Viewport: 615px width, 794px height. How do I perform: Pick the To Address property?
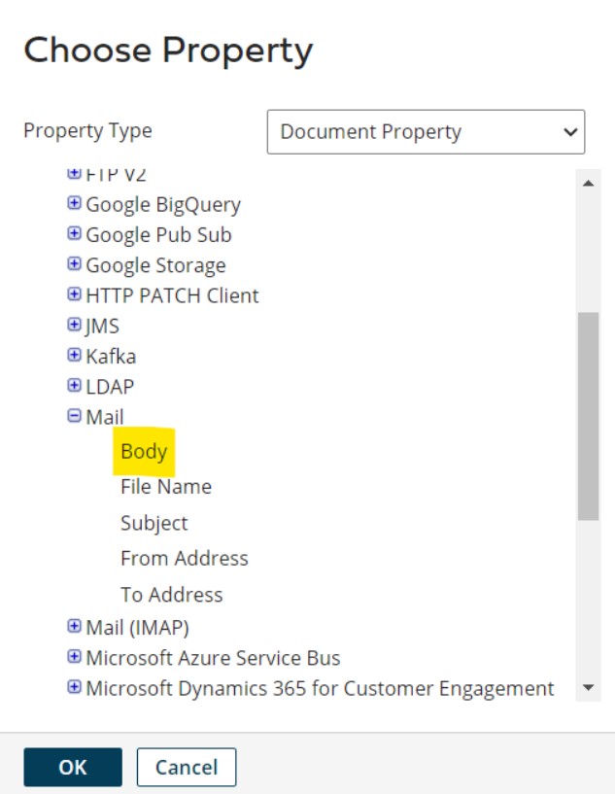tap(171, 594)
